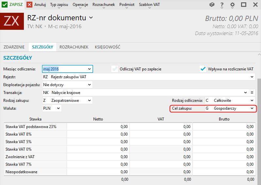Click Brutto cell for Stawka VAT 5%

pos(224,142)
